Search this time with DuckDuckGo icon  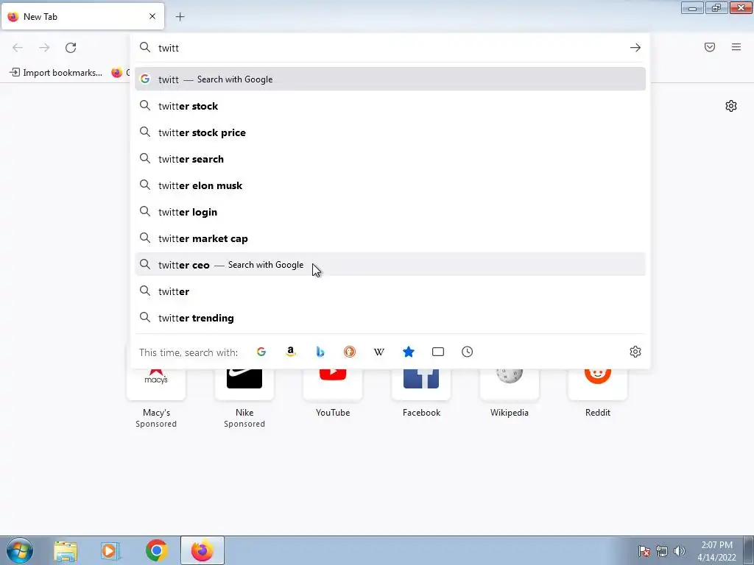[x=350, y=352]
